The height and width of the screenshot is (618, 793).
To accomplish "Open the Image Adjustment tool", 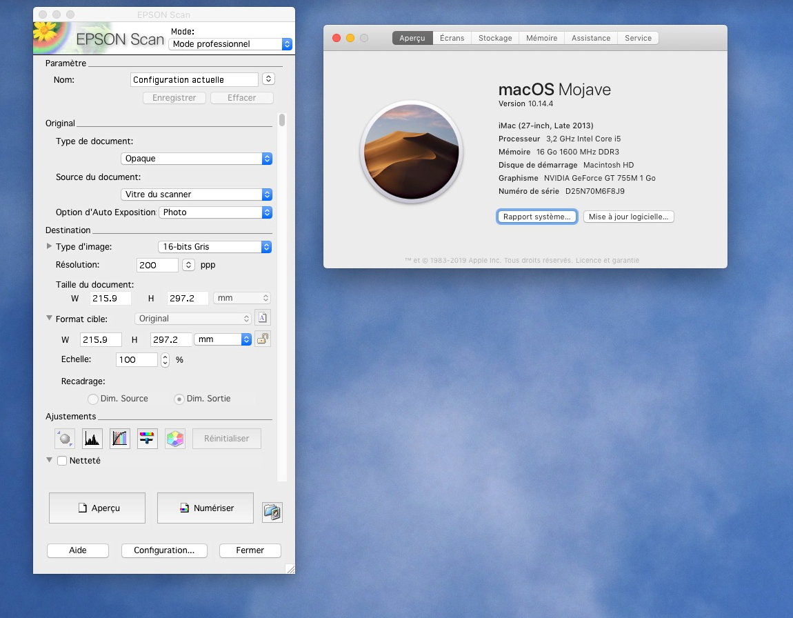I will (x=147, y=439).
